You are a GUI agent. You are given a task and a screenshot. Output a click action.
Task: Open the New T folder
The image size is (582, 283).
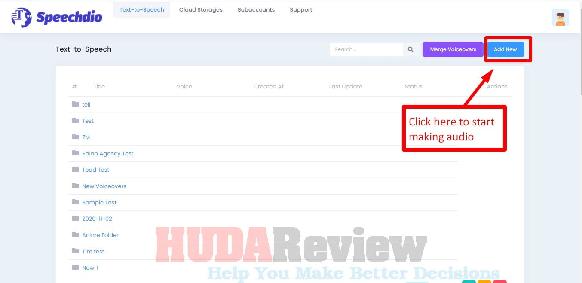90,268
